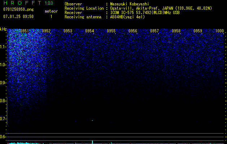Viewport: 227px width, 144px height.
Task: Click the 1.1 kHz axis label
Action: [x=3, y=47]
